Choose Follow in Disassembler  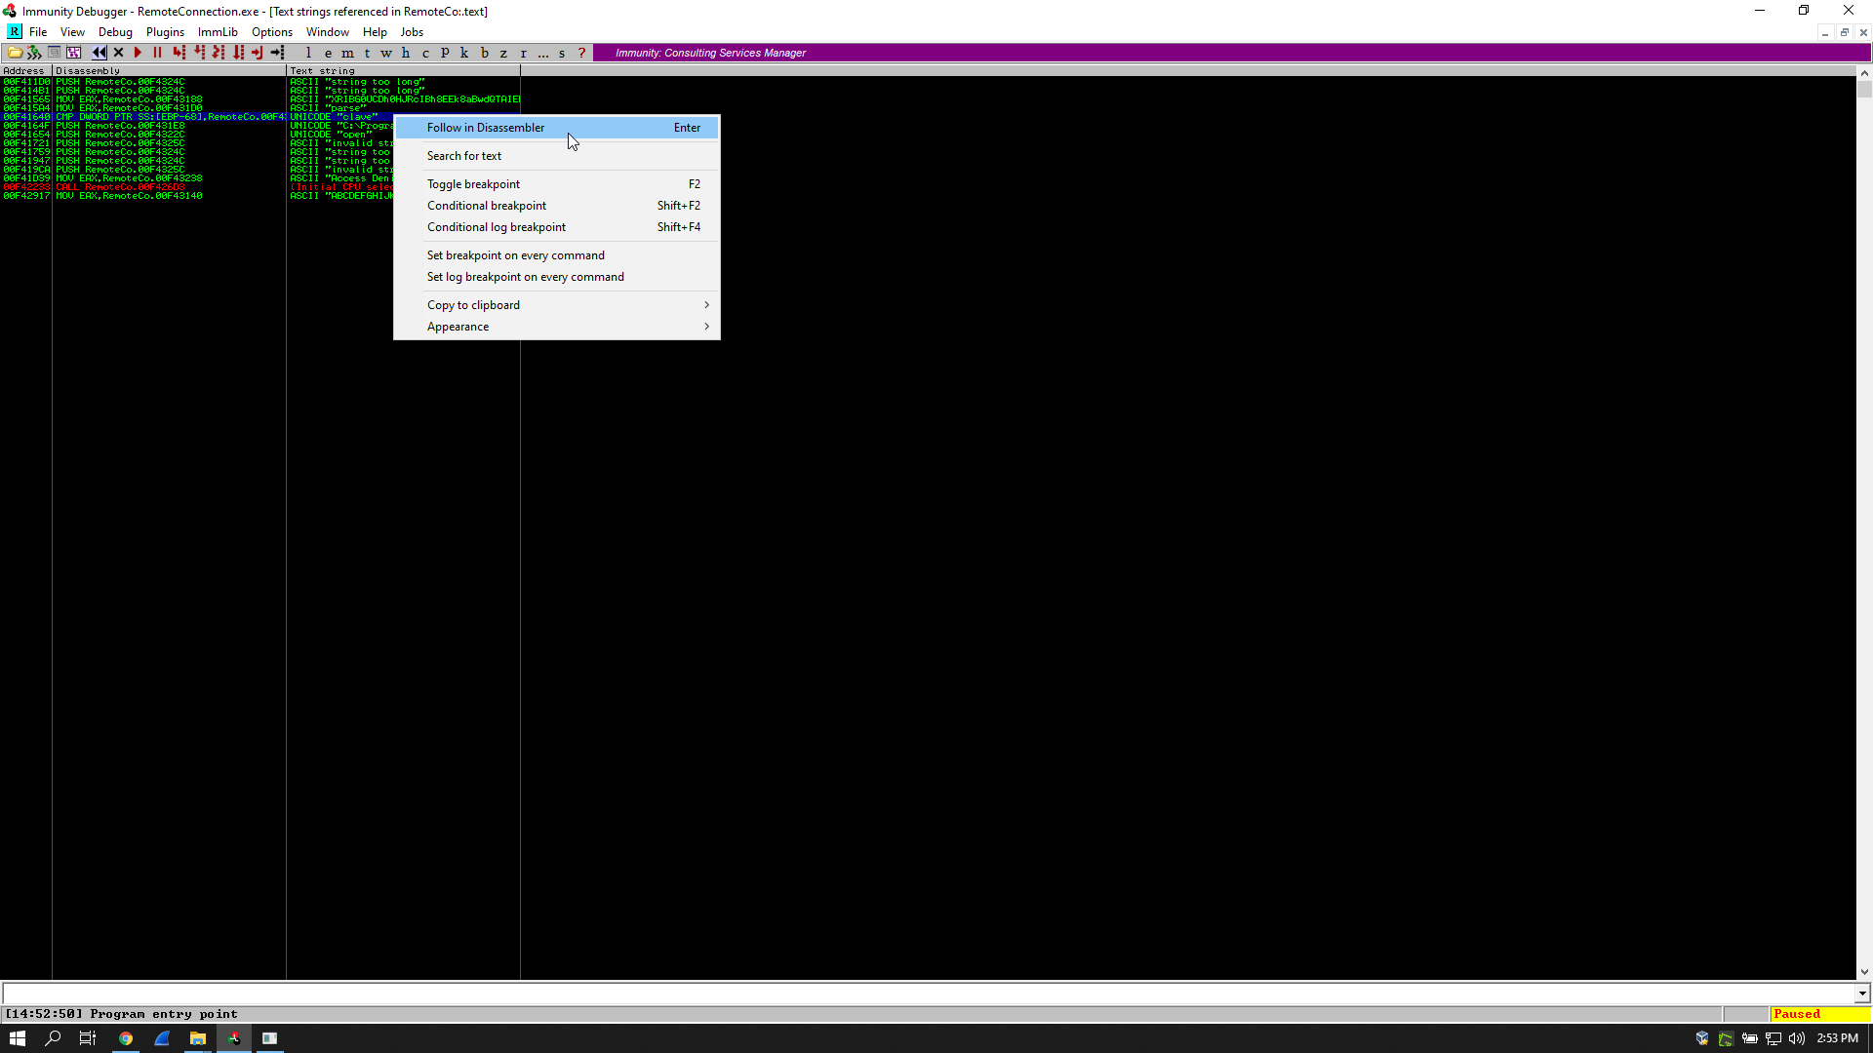[485, 128]
